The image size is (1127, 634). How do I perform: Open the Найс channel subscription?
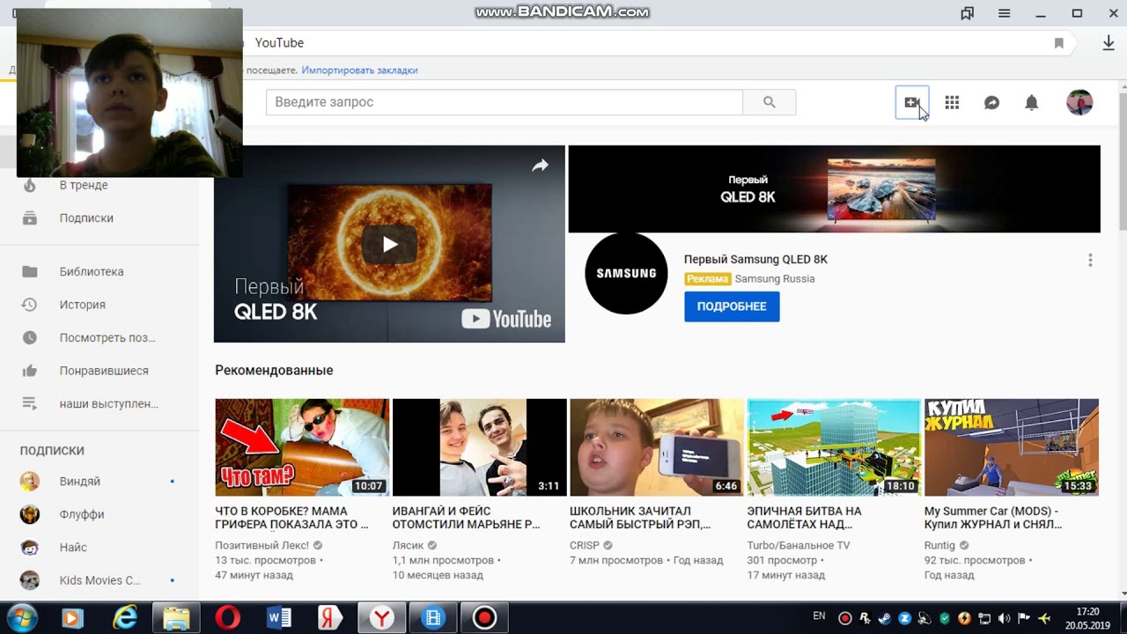tap(73, 548)
